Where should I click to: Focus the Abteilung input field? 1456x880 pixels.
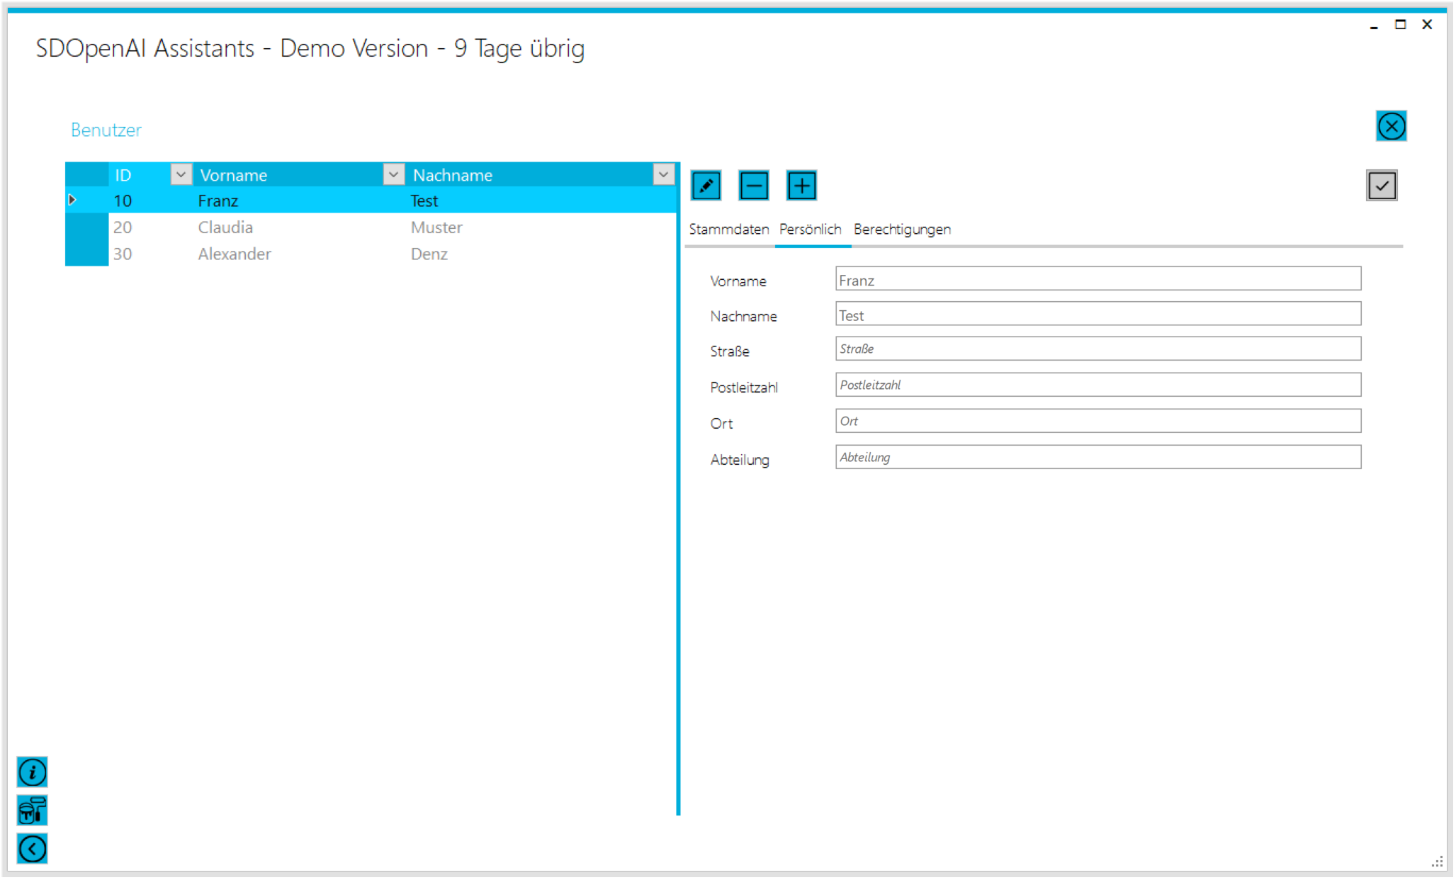click(1098, 458)
